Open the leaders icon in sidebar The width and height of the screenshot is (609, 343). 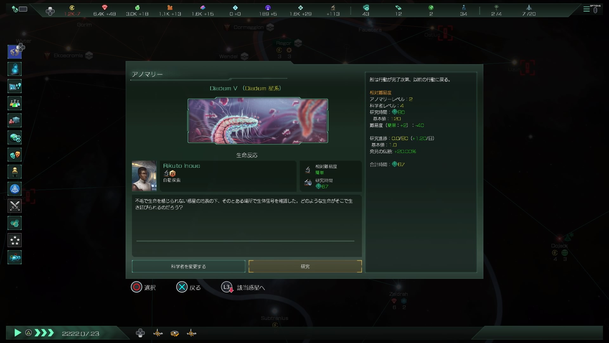15,172
